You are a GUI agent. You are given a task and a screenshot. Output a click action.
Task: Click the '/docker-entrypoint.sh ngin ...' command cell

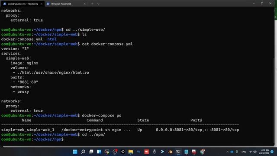coord(96,130)
